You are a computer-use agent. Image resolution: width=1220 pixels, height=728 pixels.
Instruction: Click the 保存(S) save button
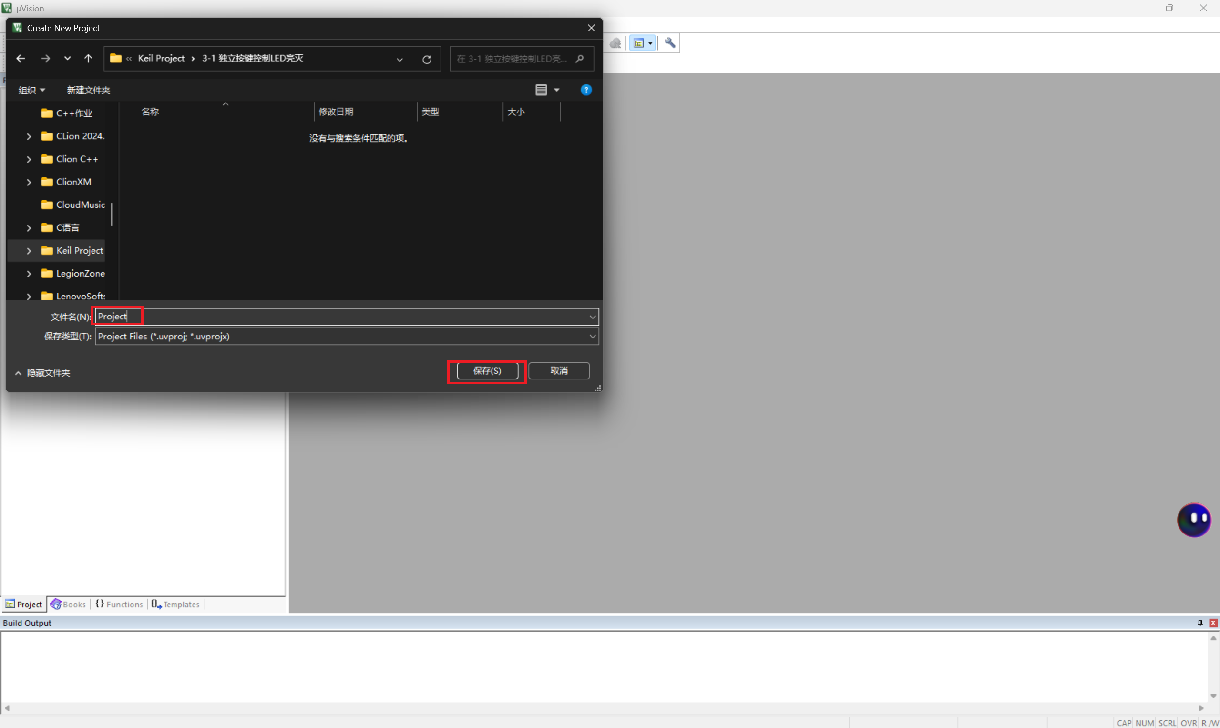coord(487,371)
